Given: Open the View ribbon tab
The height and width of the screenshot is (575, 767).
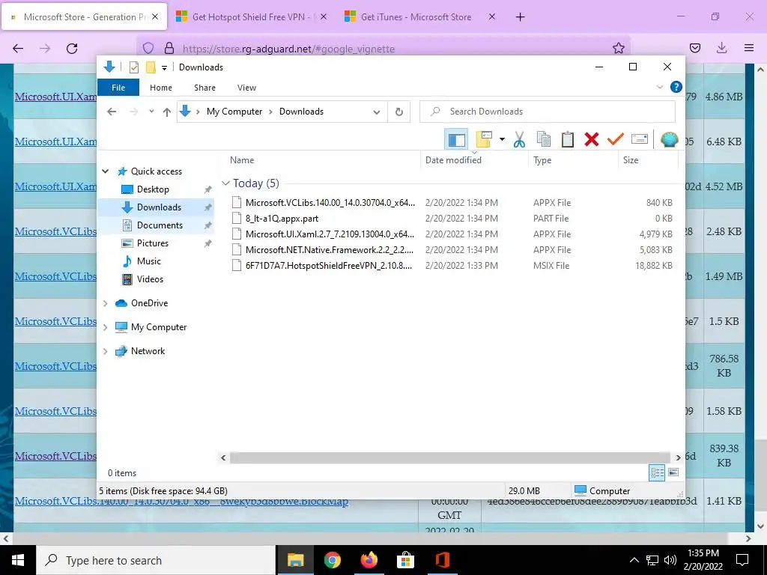Looking at the screenshot, I should 246,88.
